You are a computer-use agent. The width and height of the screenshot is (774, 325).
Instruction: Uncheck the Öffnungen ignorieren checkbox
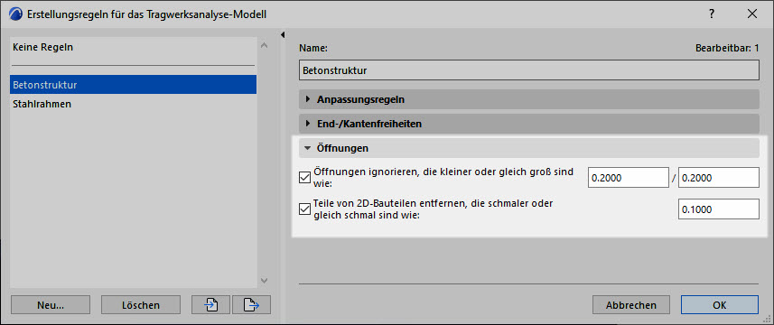[x=304, y=177]
